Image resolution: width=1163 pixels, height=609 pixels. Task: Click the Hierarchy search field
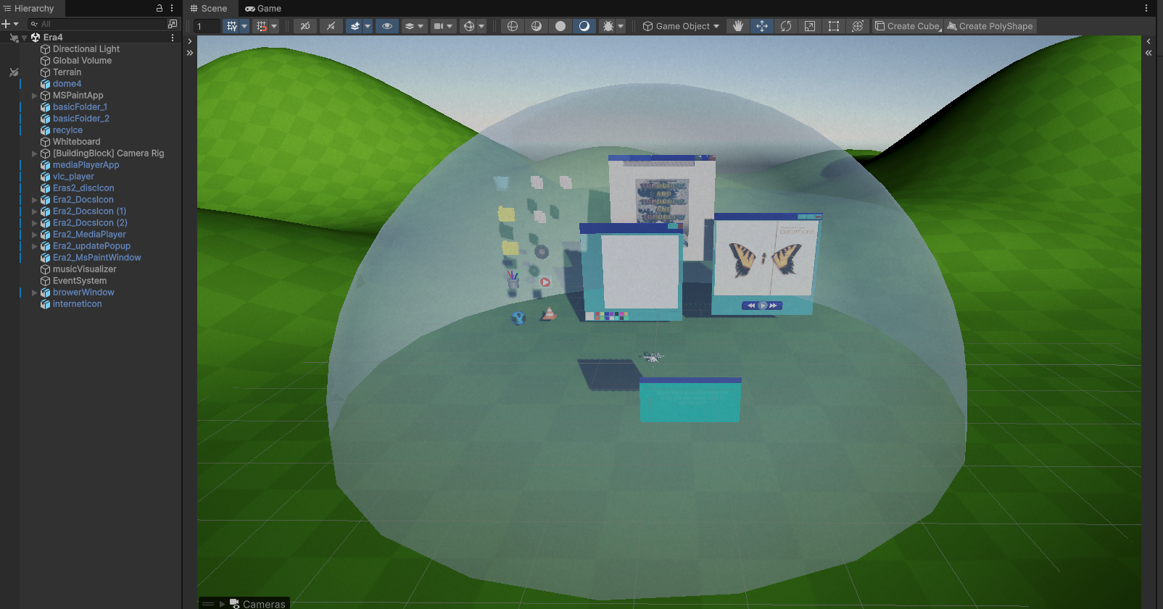97,24
